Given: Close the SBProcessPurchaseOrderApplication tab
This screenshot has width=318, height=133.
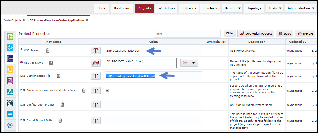Looking at the screenshot, I should coord(87,20).
